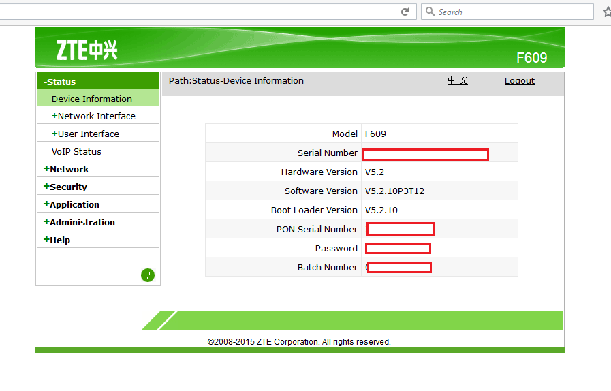The image size is (611, 391).
Task: Click the Path:Status-Device Information text
Action: [236, 80]
